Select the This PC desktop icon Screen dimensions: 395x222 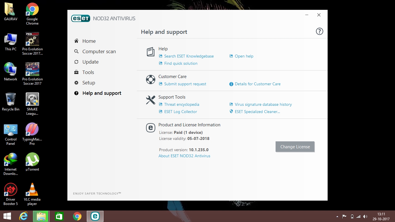[11, 42]
